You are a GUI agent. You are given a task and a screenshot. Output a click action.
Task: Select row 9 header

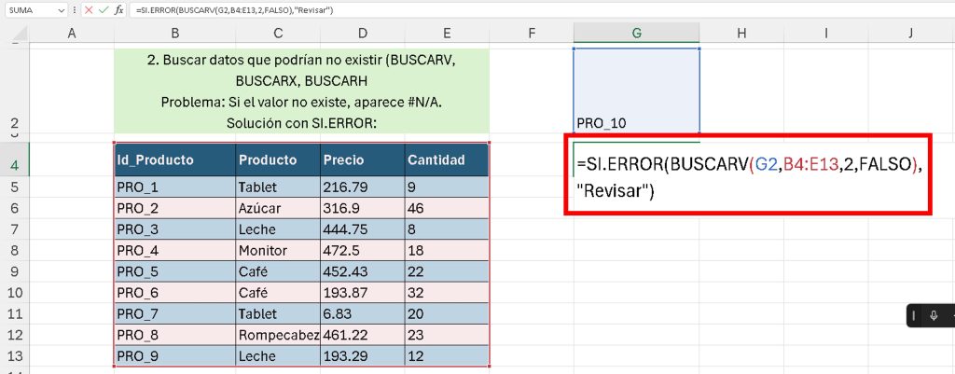[x=15, y=270]
